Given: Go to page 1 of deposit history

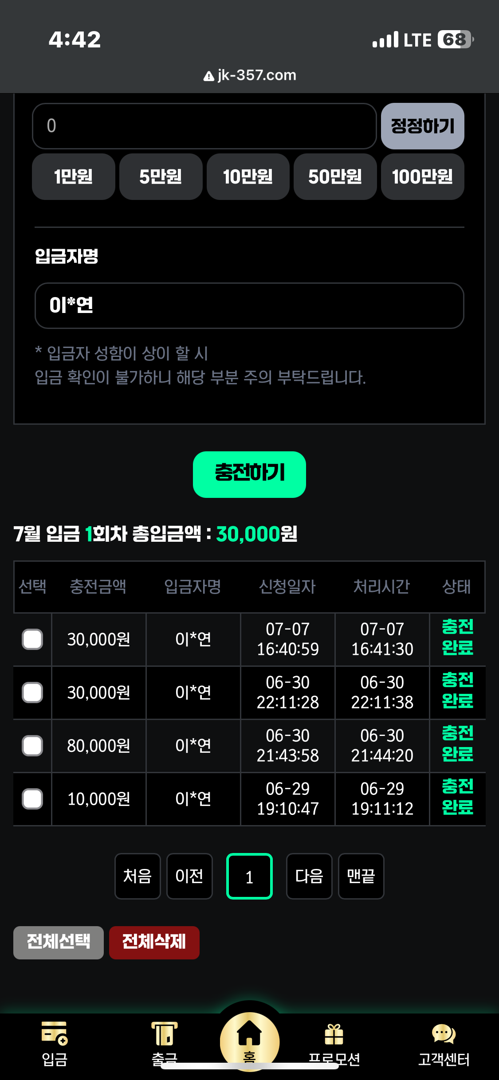Looking at the screenshot, I should [x=249, y=877].
